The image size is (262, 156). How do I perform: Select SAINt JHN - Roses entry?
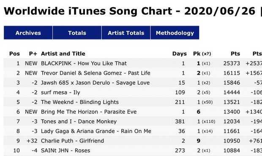(133, 151)
